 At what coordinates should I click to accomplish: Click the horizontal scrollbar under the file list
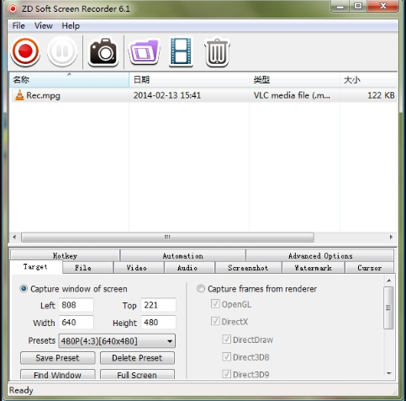(x=167, y=238)
